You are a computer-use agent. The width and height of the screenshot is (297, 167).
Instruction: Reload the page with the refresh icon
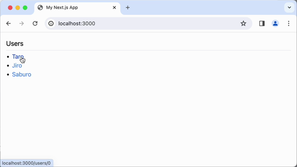click(35, 24)
